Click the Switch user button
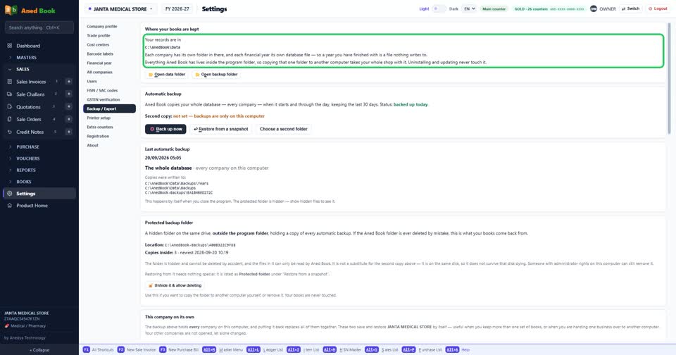The image size is (676, 355). (630, 8)
